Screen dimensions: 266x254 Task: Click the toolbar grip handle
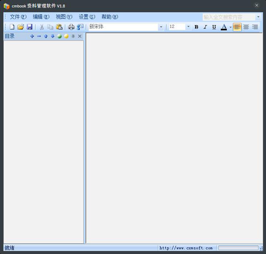coord(5,27)
